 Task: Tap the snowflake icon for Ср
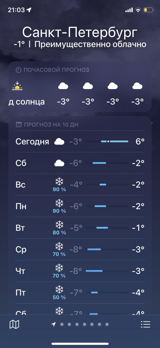[59, 246]
